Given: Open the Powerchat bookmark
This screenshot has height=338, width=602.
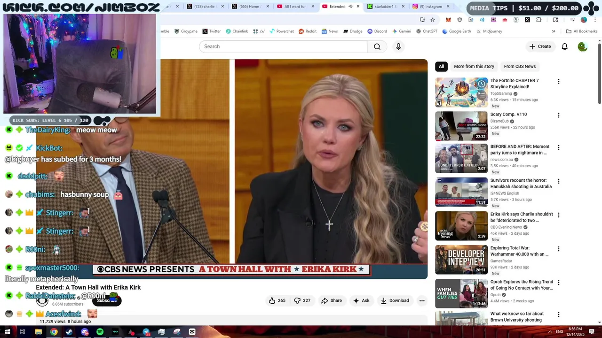Looking at the screenshot, I should (x=281, y=31).
